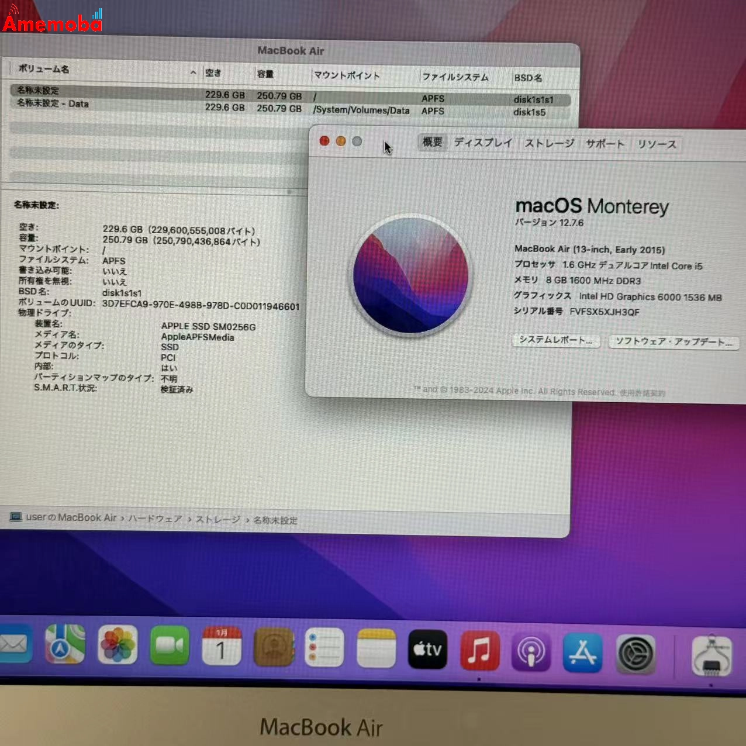Click the システムレポート button
This screenshot has width=746, height=746.
556,340
